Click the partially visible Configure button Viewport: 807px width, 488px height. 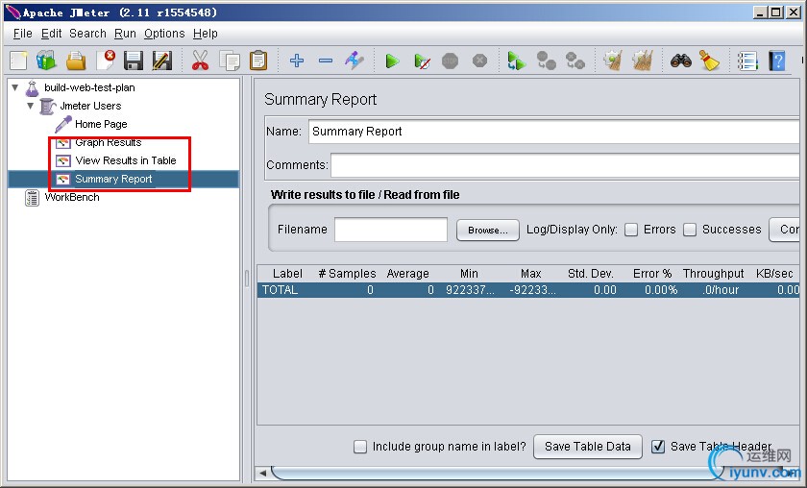click(786, 230)
